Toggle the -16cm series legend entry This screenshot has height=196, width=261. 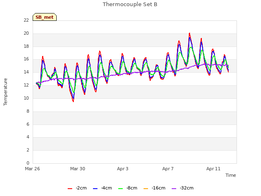click(154, 188)
